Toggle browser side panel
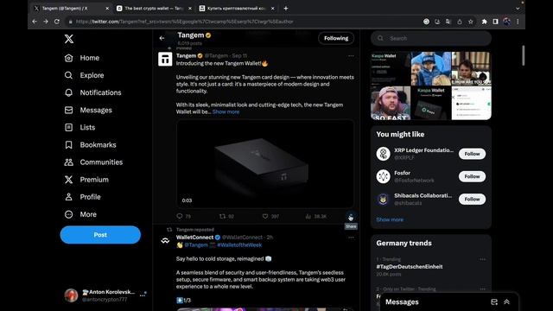Image resolution: width=553 pixels, height=311 pixels. [495, 22]
